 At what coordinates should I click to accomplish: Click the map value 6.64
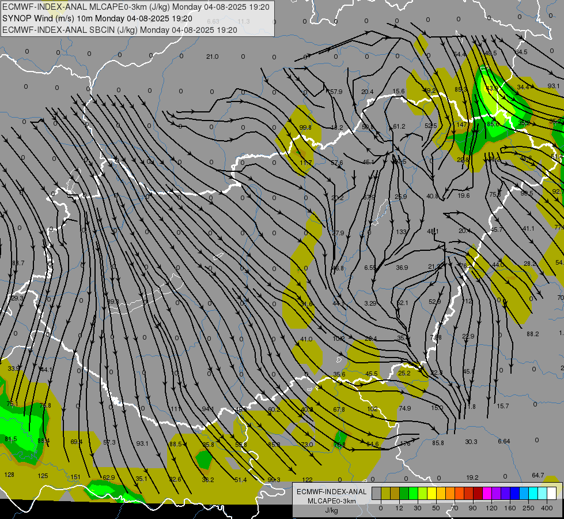click(x=504, y=441)
